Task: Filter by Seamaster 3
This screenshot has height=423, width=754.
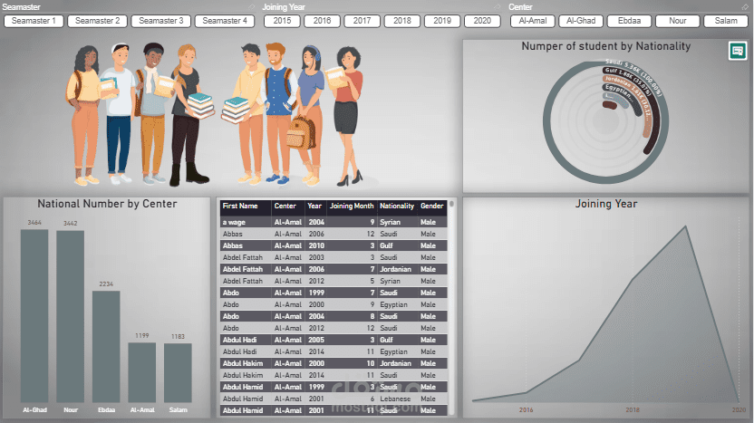Action: (161, 21)
